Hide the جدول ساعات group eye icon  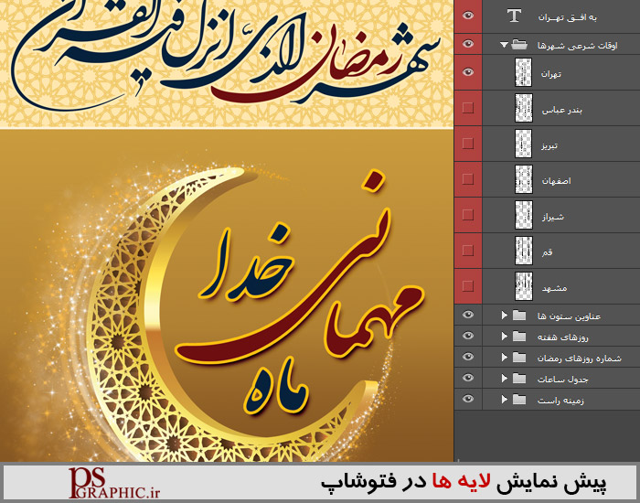click(x=468, y=378)
